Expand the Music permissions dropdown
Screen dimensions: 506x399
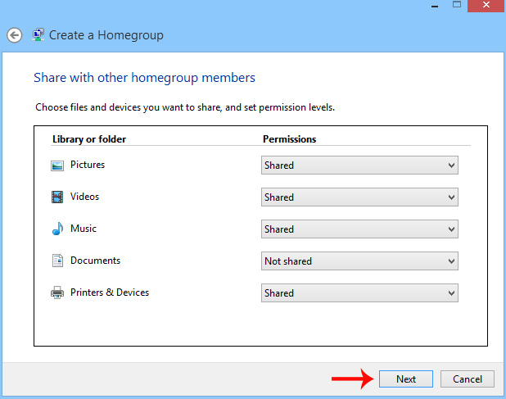click(x=359, y=229)
